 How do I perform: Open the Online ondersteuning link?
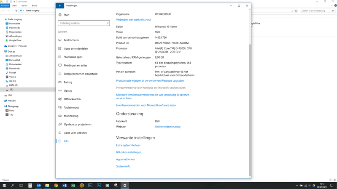tap(167, 127)
